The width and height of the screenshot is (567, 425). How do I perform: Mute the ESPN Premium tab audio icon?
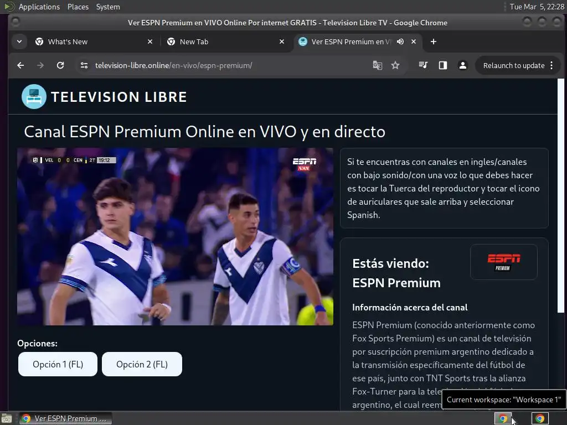pyautogui.click(x=400, y=42)
